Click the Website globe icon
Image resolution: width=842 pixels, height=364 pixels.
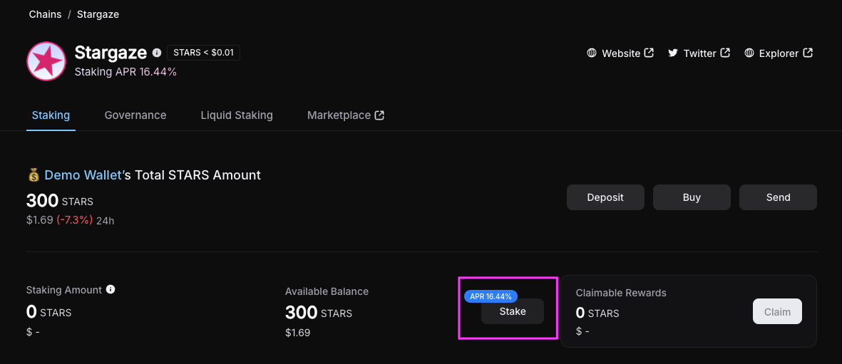592,53
